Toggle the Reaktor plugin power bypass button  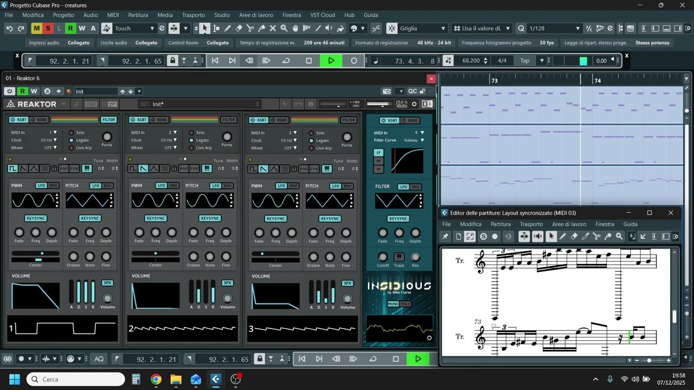(9, 91)
